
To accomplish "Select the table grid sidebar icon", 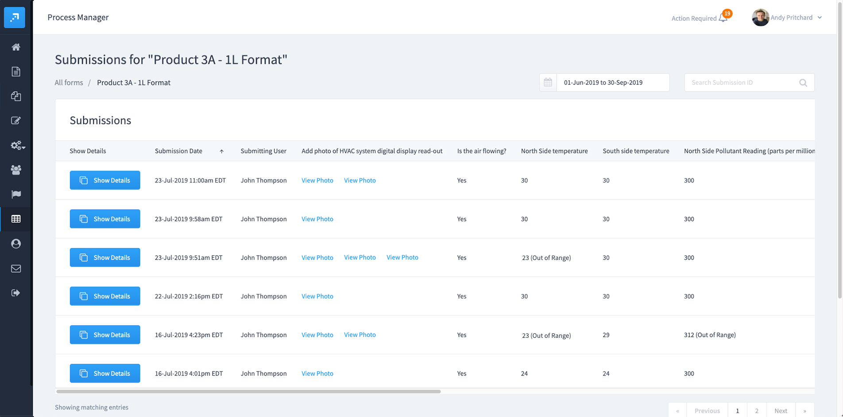I will [16, 219].
